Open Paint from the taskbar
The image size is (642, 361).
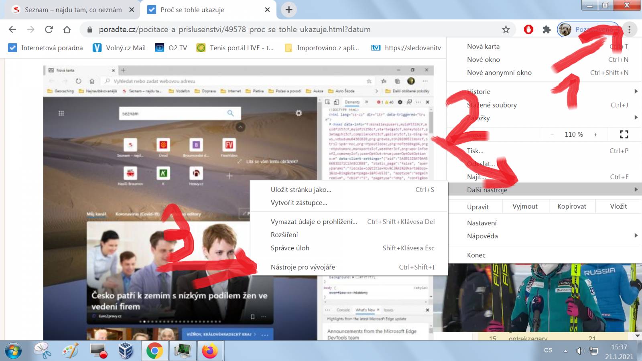[71, 351]
